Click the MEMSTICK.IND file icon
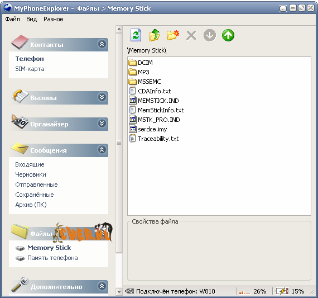 pos(133,100)
